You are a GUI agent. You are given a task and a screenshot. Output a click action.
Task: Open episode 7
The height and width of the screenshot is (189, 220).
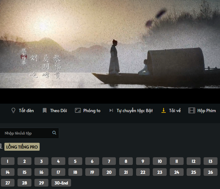(109, 161)
